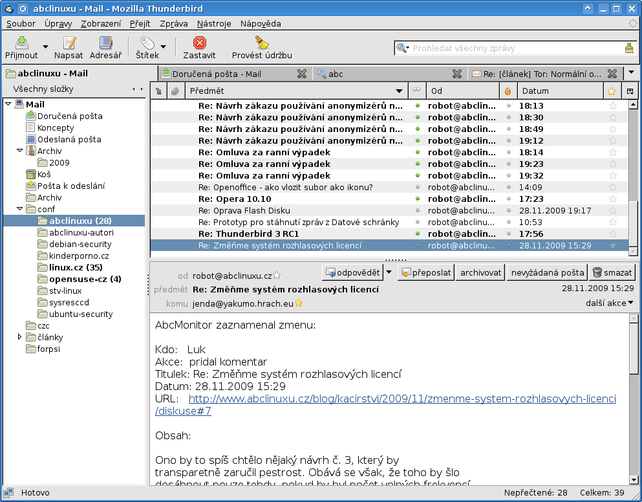Toggle junk status of the 10:53 Prototyp message
642x502 pixels.
point(509,222)
